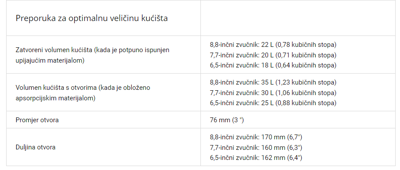Click the '(0,78 kubičnih stopa)' text
The width and height of the screenshot is (400, 170).
click(x=306, y=45)
